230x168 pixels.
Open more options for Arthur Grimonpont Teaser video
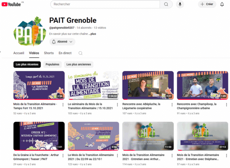tap(63, 155)
